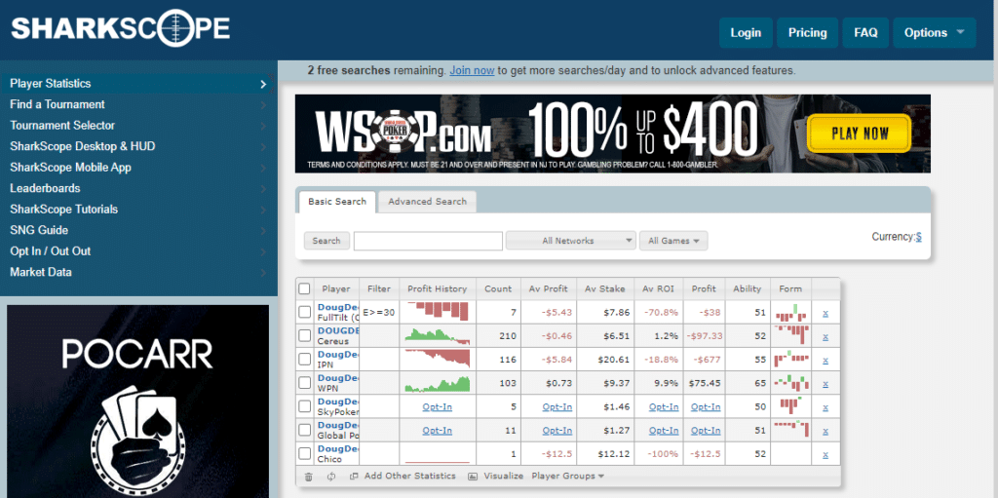Open the WPN profit history chart
The width and height of the screenshot is (998, 498).
tap(438, 383)
